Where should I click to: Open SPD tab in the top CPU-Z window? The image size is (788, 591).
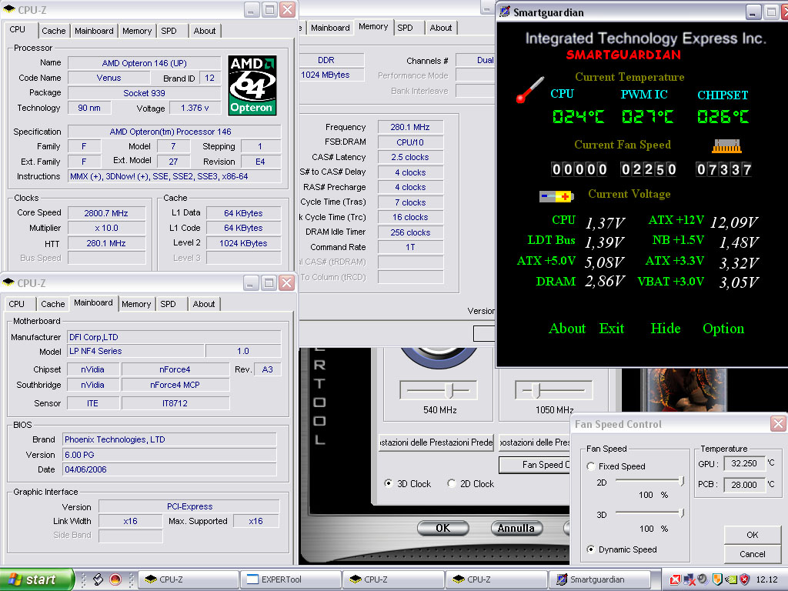coord(169,31)
